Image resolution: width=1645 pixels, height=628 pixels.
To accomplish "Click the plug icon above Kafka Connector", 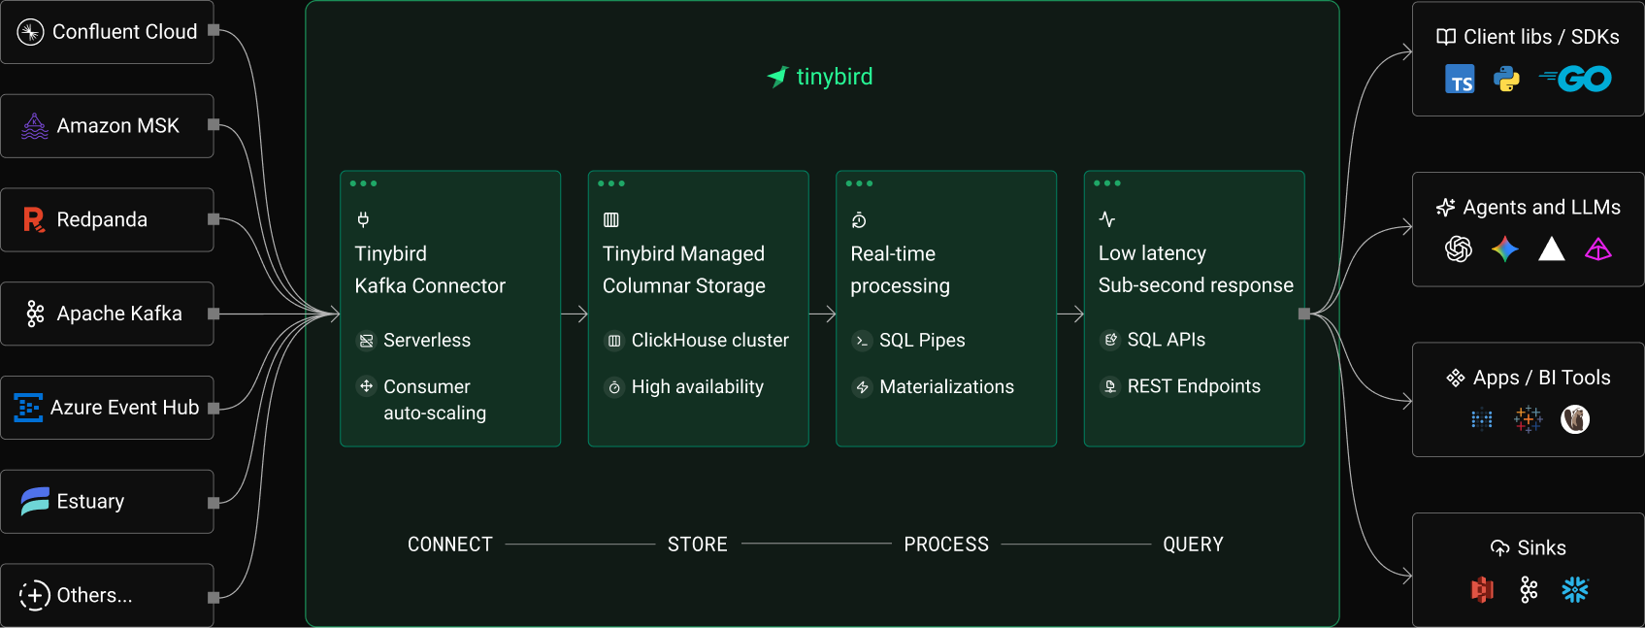I will tap(363, 219).
